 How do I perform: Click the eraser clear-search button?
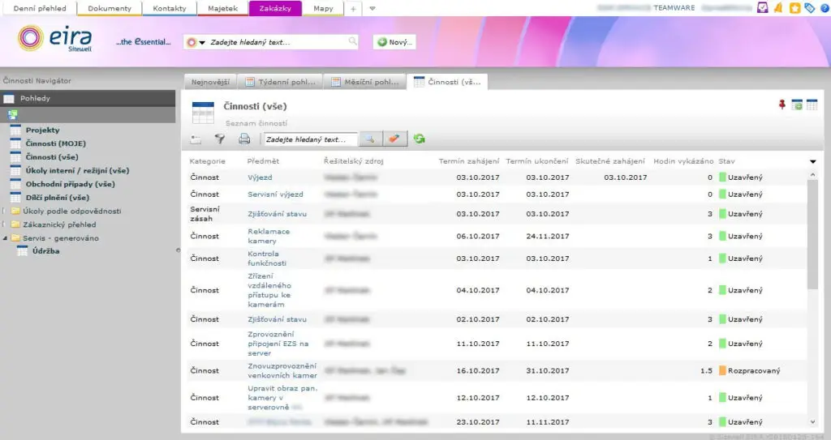[393, 139]
